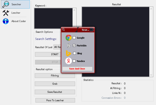Click the Resultat scrollbar up arrow

(151, 9)
